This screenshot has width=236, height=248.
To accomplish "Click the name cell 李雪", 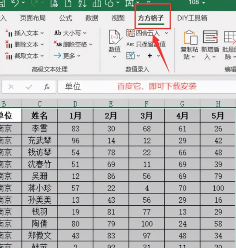I will click(40, 128).
